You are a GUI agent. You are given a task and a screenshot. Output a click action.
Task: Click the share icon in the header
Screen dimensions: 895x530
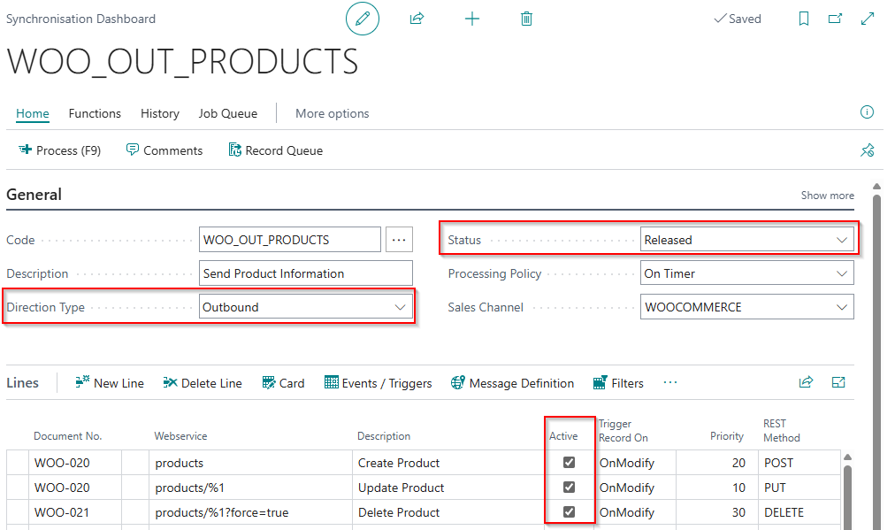417,19
